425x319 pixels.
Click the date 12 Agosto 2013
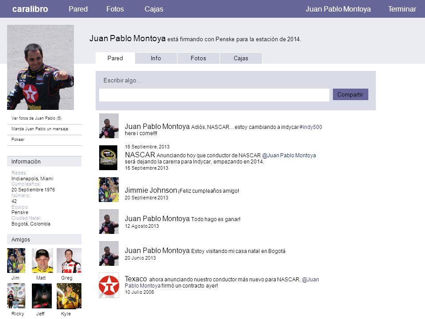click(142, 226)
